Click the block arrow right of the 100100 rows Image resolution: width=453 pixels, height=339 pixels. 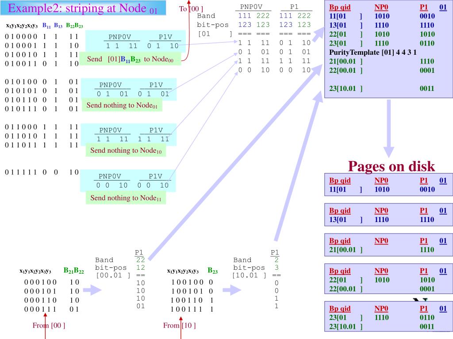click(232, 290)
